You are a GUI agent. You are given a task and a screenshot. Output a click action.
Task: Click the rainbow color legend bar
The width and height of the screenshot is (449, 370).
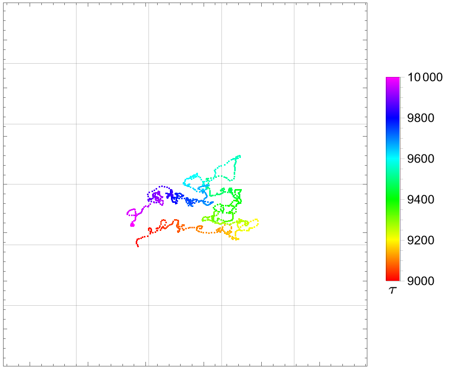coord(392,179)
